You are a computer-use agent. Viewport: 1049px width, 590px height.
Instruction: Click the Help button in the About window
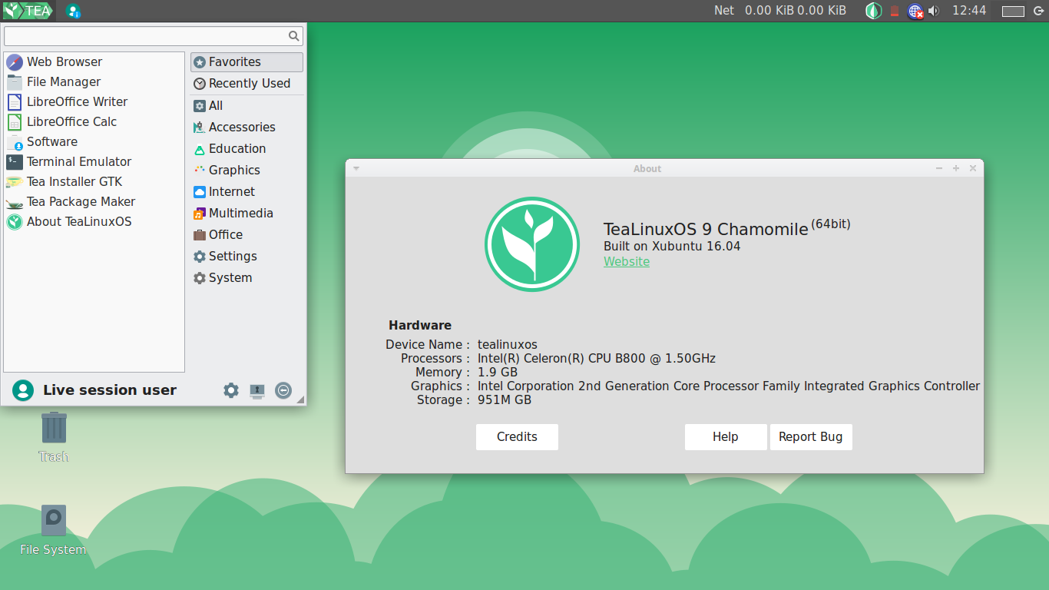(726, 437)
